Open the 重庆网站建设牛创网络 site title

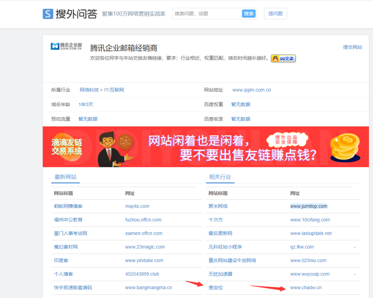coord(232,260)
